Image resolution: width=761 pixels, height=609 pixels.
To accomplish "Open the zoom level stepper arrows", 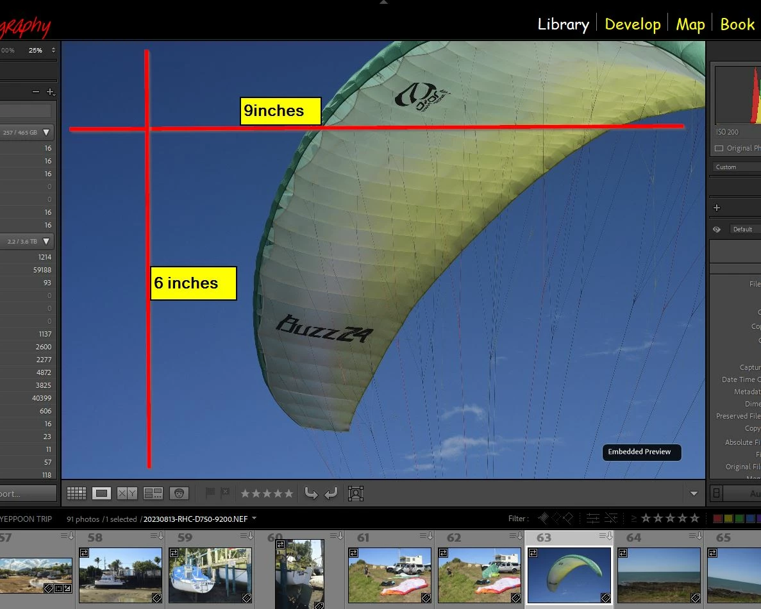I will click(53, 50).
